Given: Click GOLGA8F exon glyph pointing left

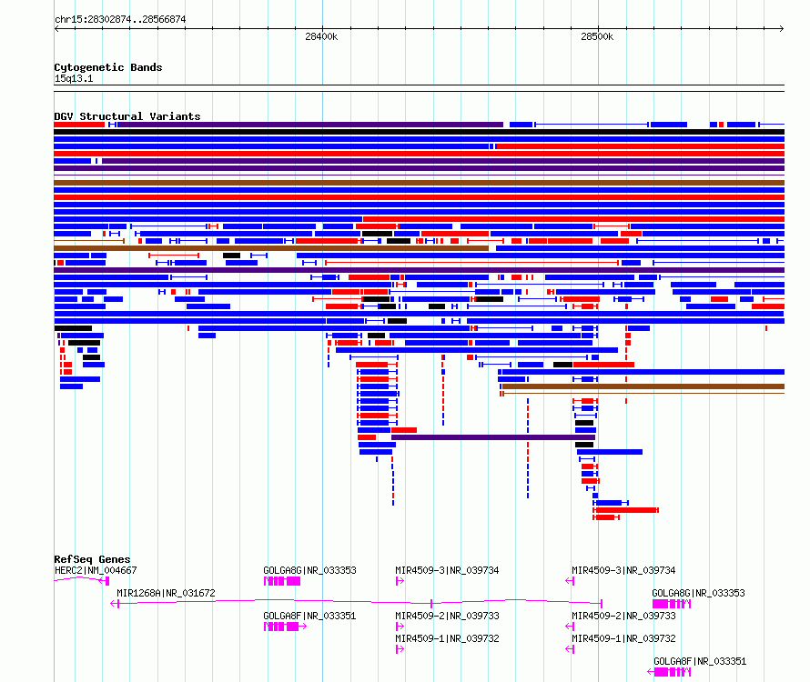Looking at the screenshot, I should [669, 672].
